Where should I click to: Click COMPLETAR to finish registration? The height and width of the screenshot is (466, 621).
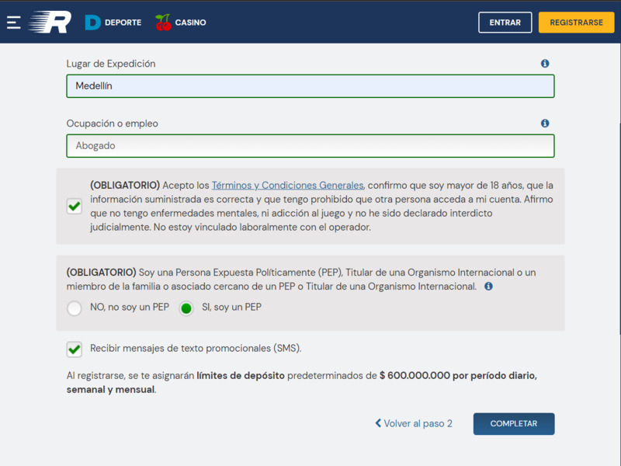tap(514, 423)
